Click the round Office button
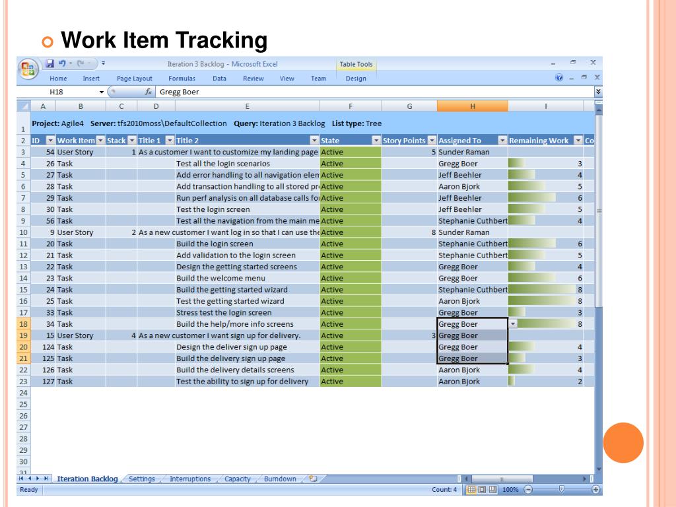676x507 pixels. (x=28, y=69)
